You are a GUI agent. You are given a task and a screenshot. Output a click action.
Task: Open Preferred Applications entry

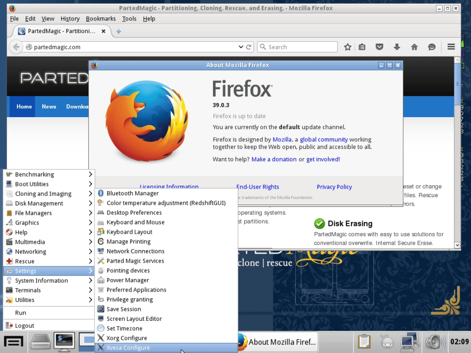pyautogui.click(x=166, y=289)
